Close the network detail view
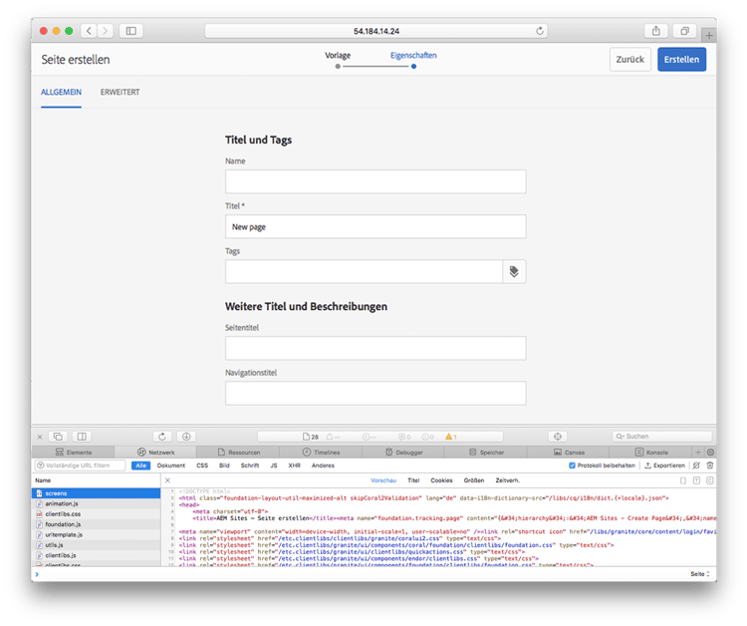The width and height of the screenshot is (747, 626). tap(167, 480)
